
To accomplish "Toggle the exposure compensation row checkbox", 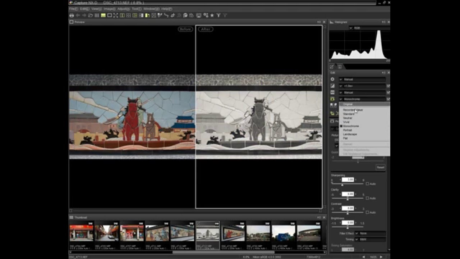I will (388, 86).
